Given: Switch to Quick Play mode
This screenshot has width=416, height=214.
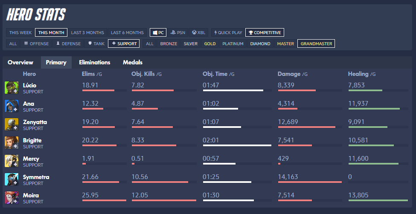Looking at the screenshot, I should [x=228, y=33].
